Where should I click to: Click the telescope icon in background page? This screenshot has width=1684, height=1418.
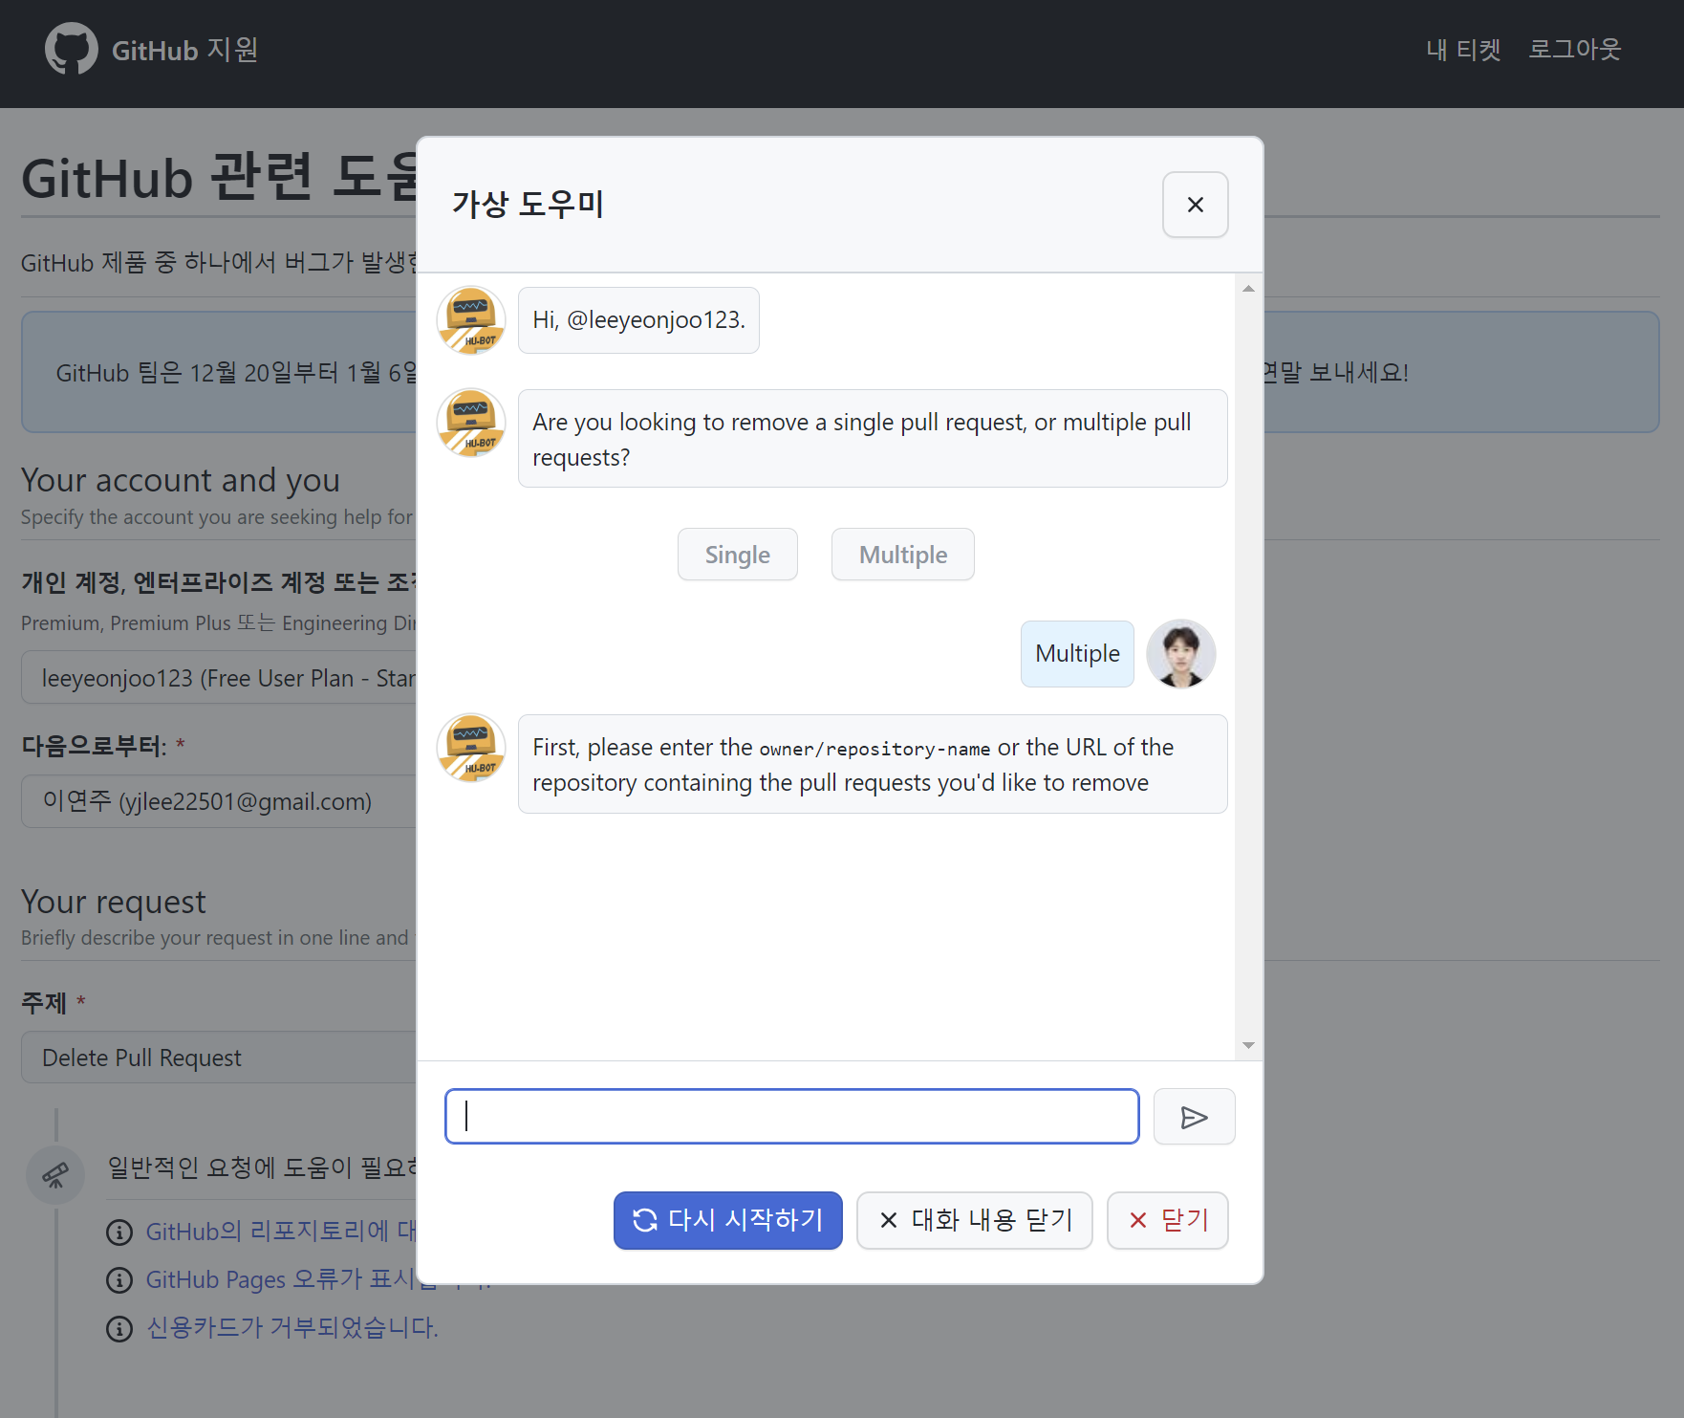[x=55, y=1174]
